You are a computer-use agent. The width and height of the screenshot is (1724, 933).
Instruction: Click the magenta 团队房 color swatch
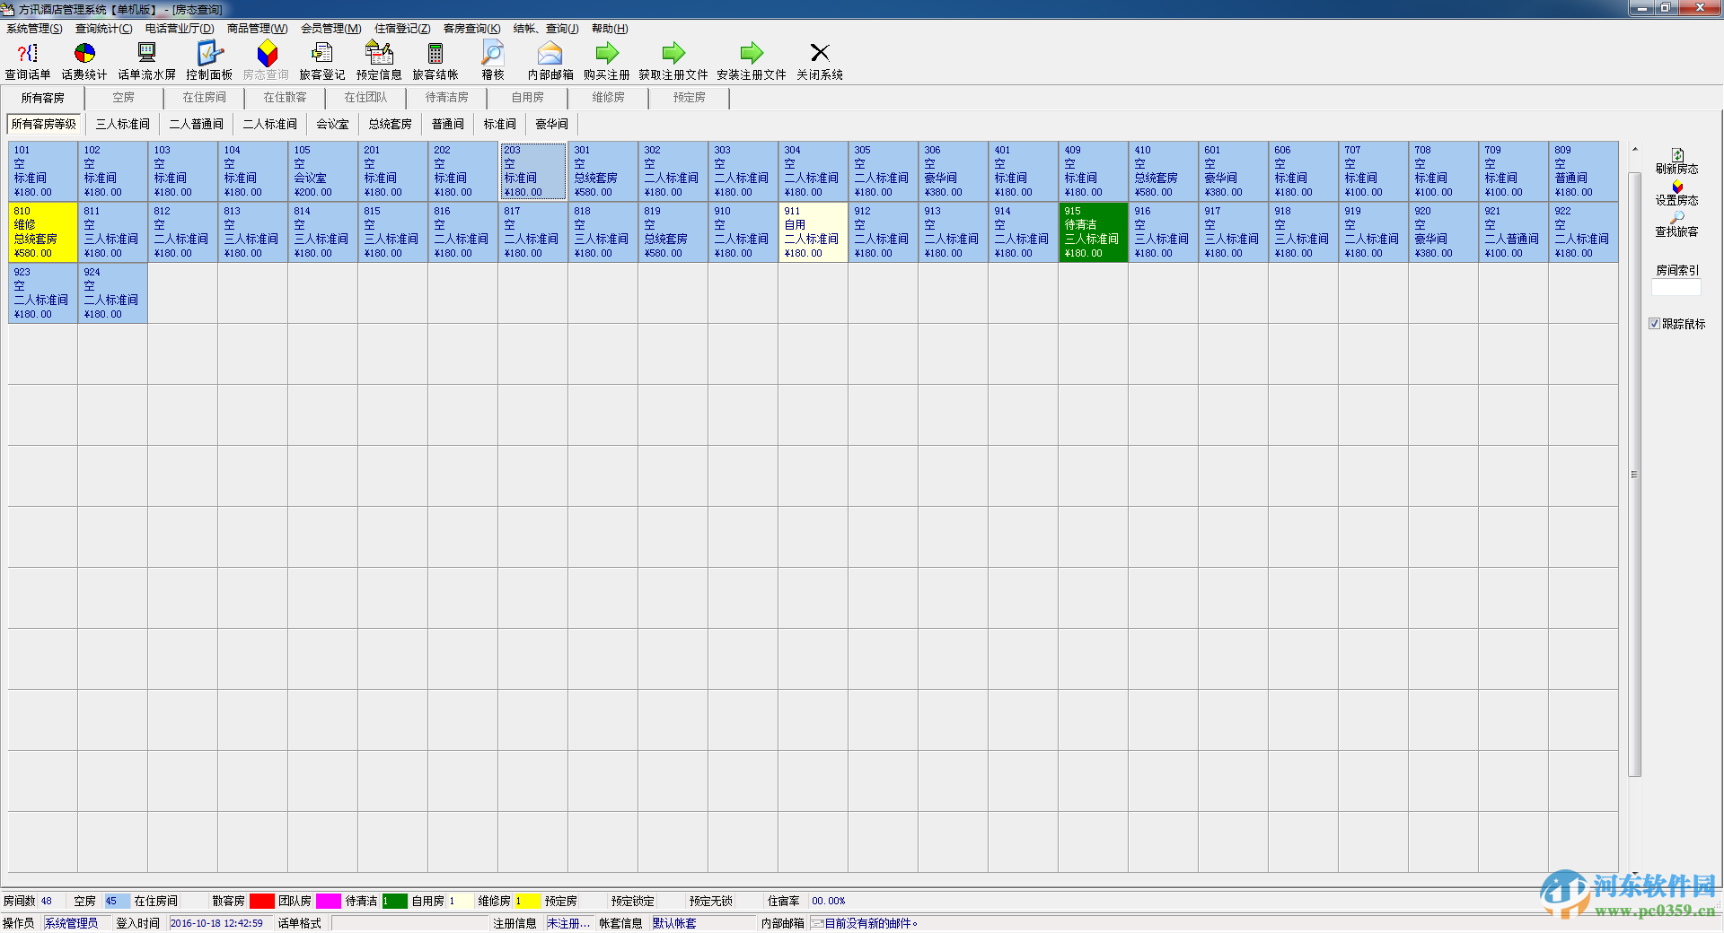tap(328, 901)
